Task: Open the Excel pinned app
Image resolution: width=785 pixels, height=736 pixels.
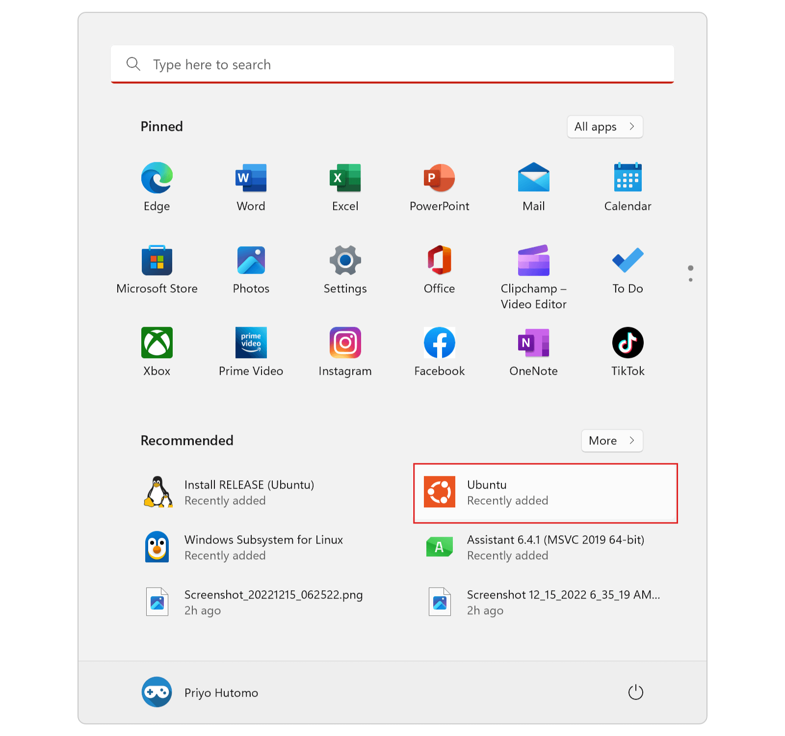Action: coord(345,187)
